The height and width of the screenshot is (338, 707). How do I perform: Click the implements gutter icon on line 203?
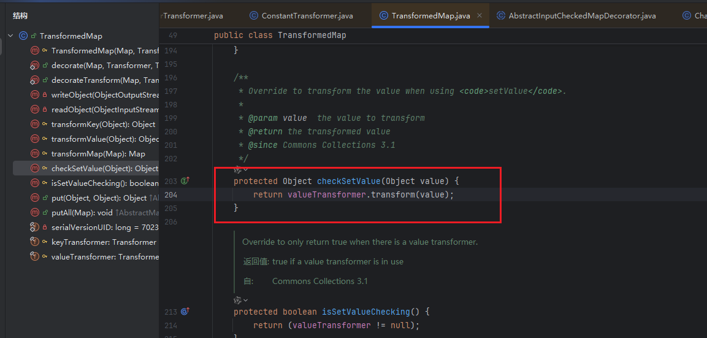[x=185, y=181]
